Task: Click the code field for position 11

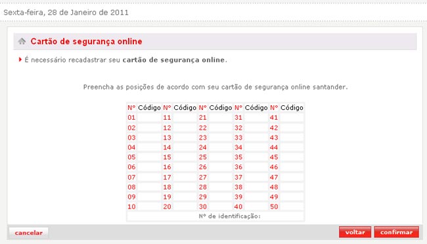Action: 185,118
